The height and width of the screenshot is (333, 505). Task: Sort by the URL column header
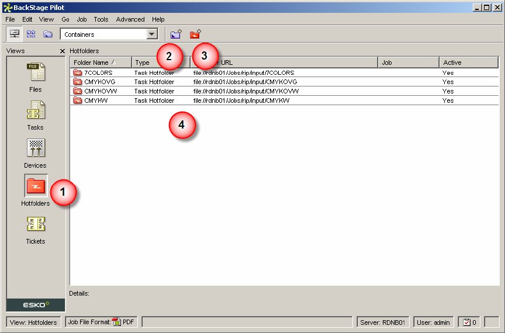(x=285, y=63)
